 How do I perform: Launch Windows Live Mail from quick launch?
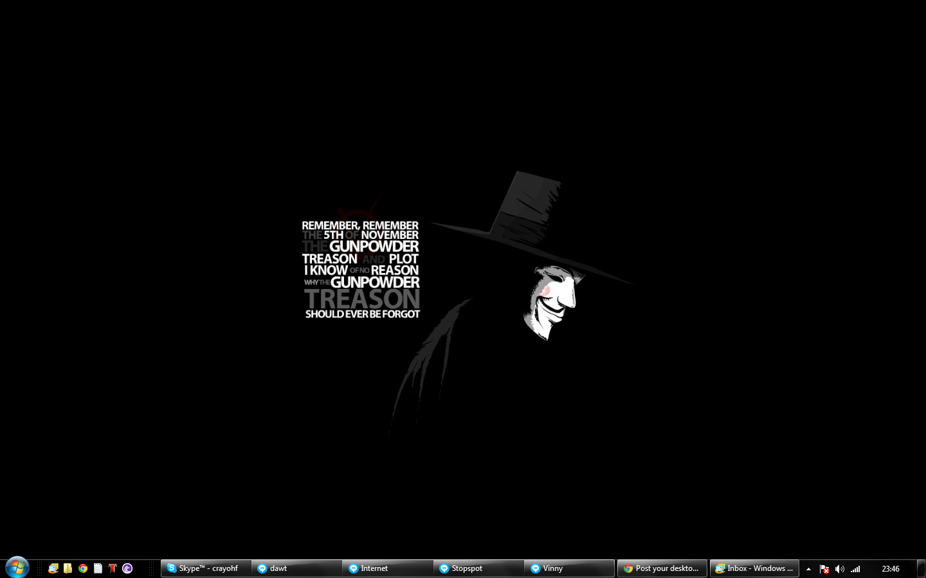tap(53, 568)
